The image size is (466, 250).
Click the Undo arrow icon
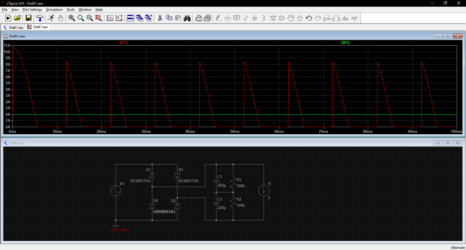[309, 18]
